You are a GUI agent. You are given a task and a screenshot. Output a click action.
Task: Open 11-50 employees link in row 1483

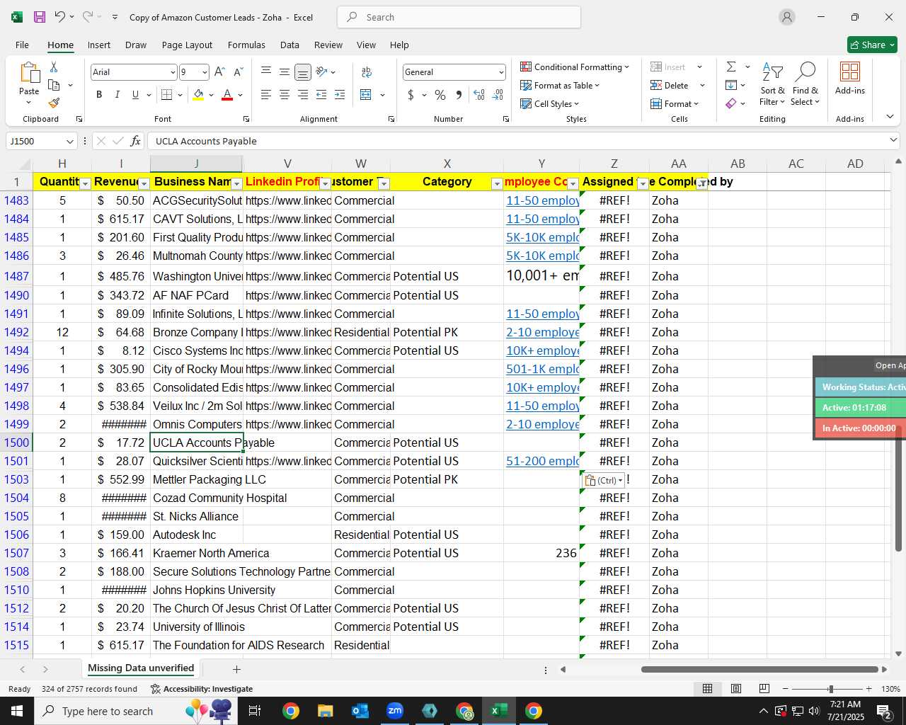click(x=542, y=201)
